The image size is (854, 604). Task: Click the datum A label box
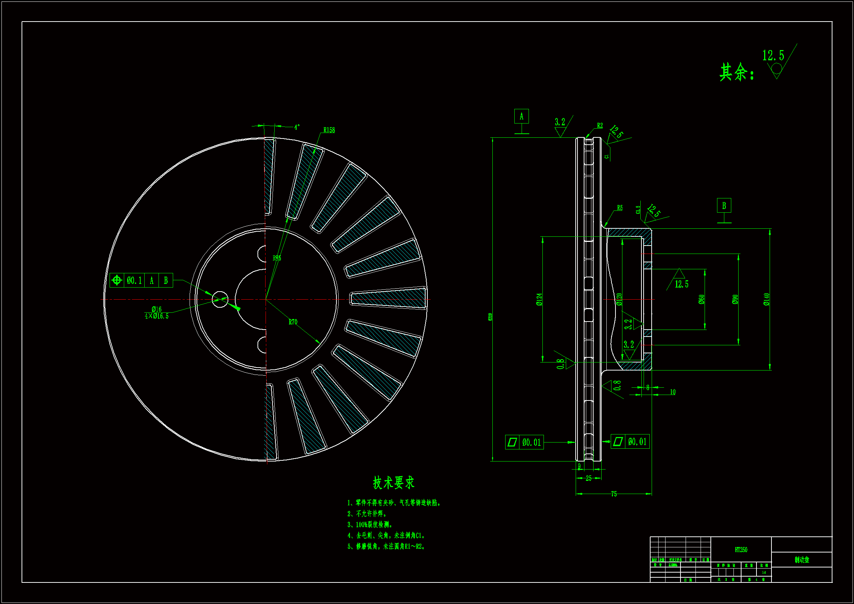coord(521,117)
